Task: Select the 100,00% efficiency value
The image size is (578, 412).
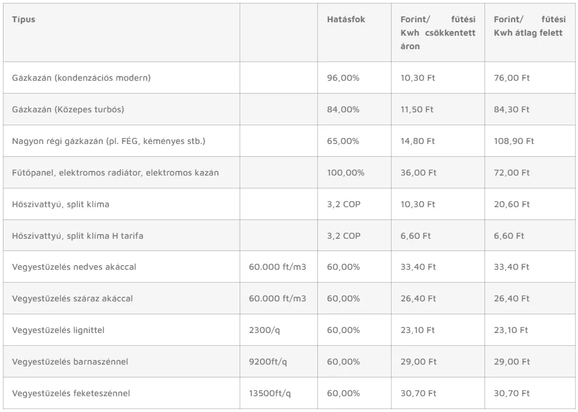Action: [x=345, y=173]
